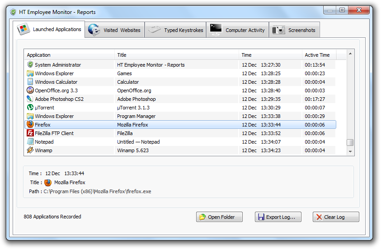
Task: Click the firefox.exe path text
Action: click(x=97, y=191)
